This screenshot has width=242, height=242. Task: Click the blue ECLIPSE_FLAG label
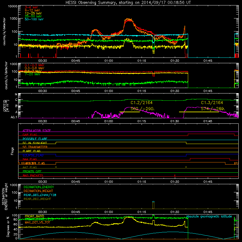pos(33,155)
